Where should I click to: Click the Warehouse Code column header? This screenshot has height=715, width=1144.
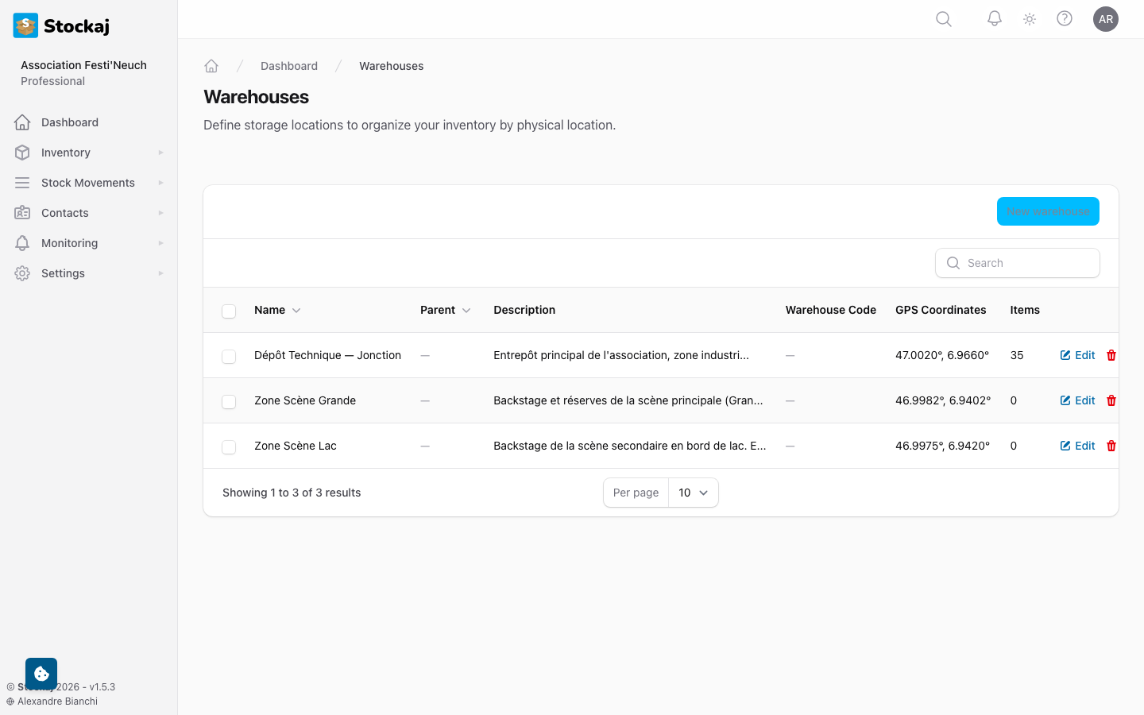click(x=831, y=310)
